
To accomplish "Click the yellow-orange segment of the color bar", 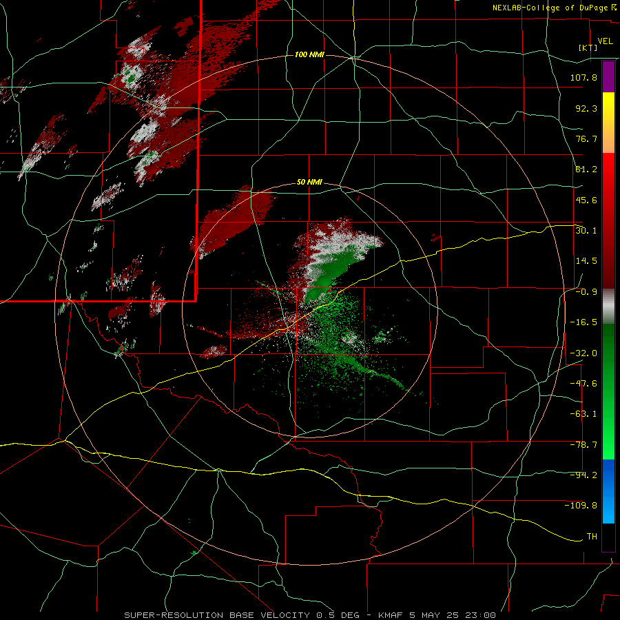I will click(x=608, y=123).
